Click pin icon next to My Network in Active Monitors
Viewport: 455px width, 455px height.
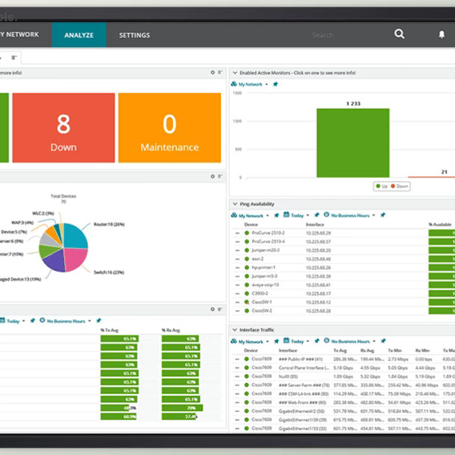click(276, 84)
